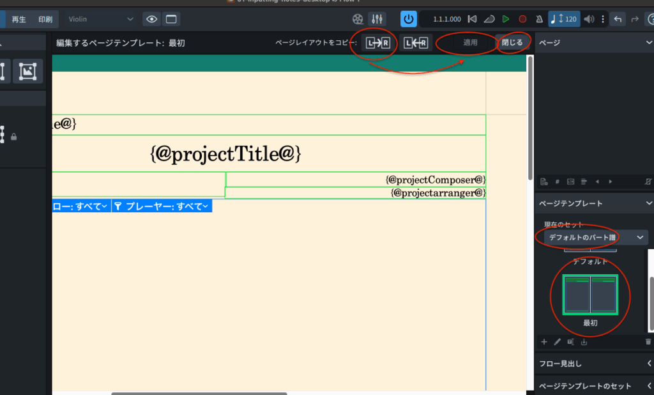This screenshot has width=654, height=395.
Task: Select the graphics frame tool
Action: (x=27, y=71)
